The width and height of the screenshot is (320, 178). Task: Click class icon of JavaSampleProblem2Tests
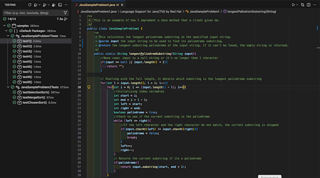(x=18, y=87)
